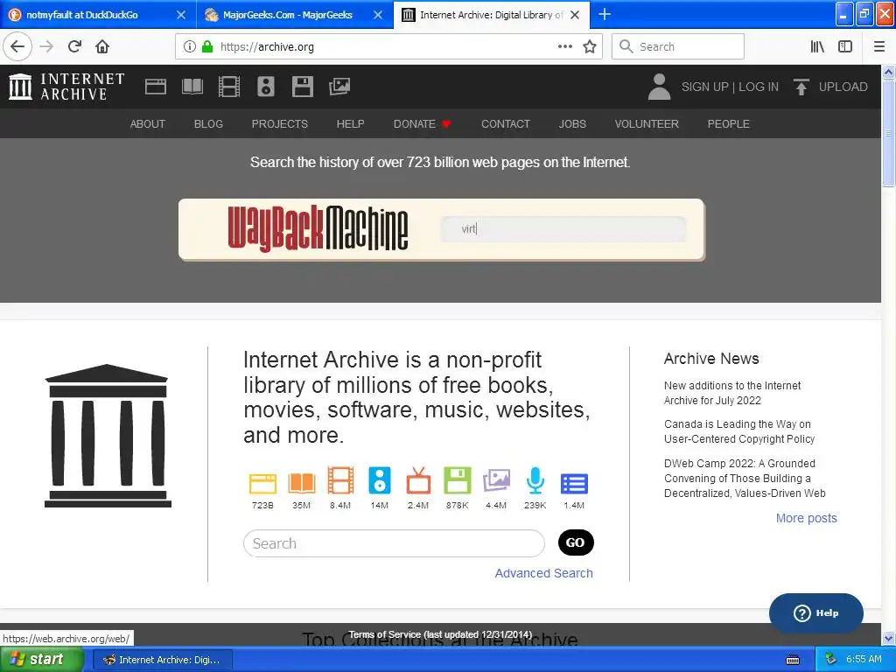
Task: Open the HELP menu item
Action: point(350,124)
